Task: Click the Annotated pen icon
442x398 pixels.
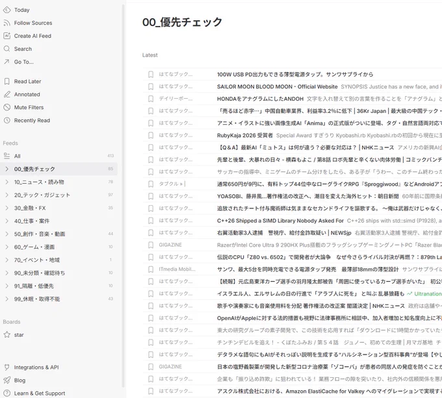Action: (x=6, y=94)
